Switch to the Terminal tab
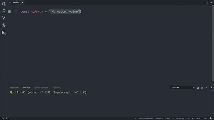The height and width of the screenshot is (120, 214). pos(57,88)
